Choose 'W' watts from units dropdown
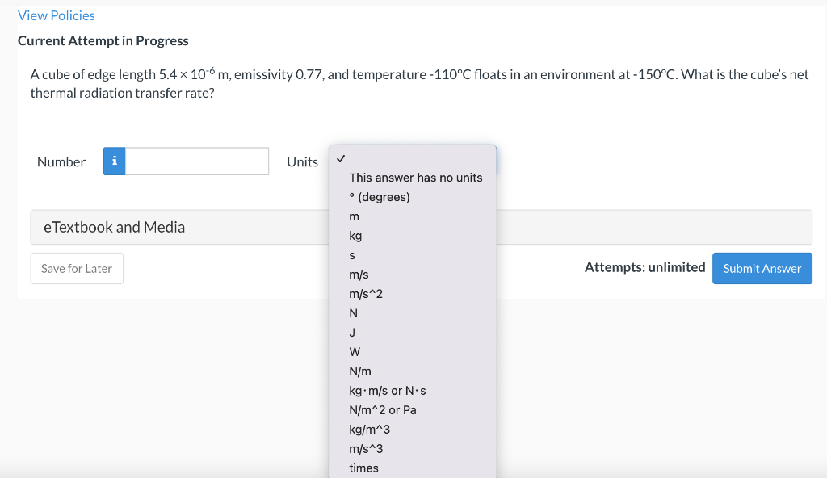The width and height of the screenshot is (827, 478). click(355, 352)
